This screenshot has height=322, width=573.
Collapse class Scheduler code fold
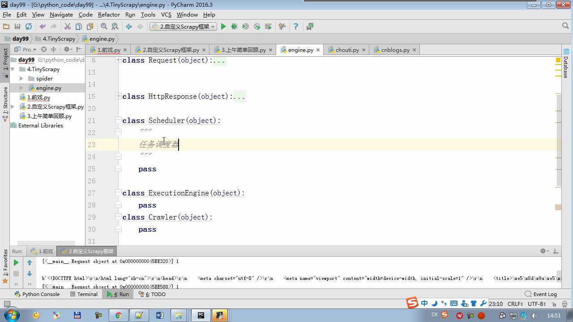[118, 121]
